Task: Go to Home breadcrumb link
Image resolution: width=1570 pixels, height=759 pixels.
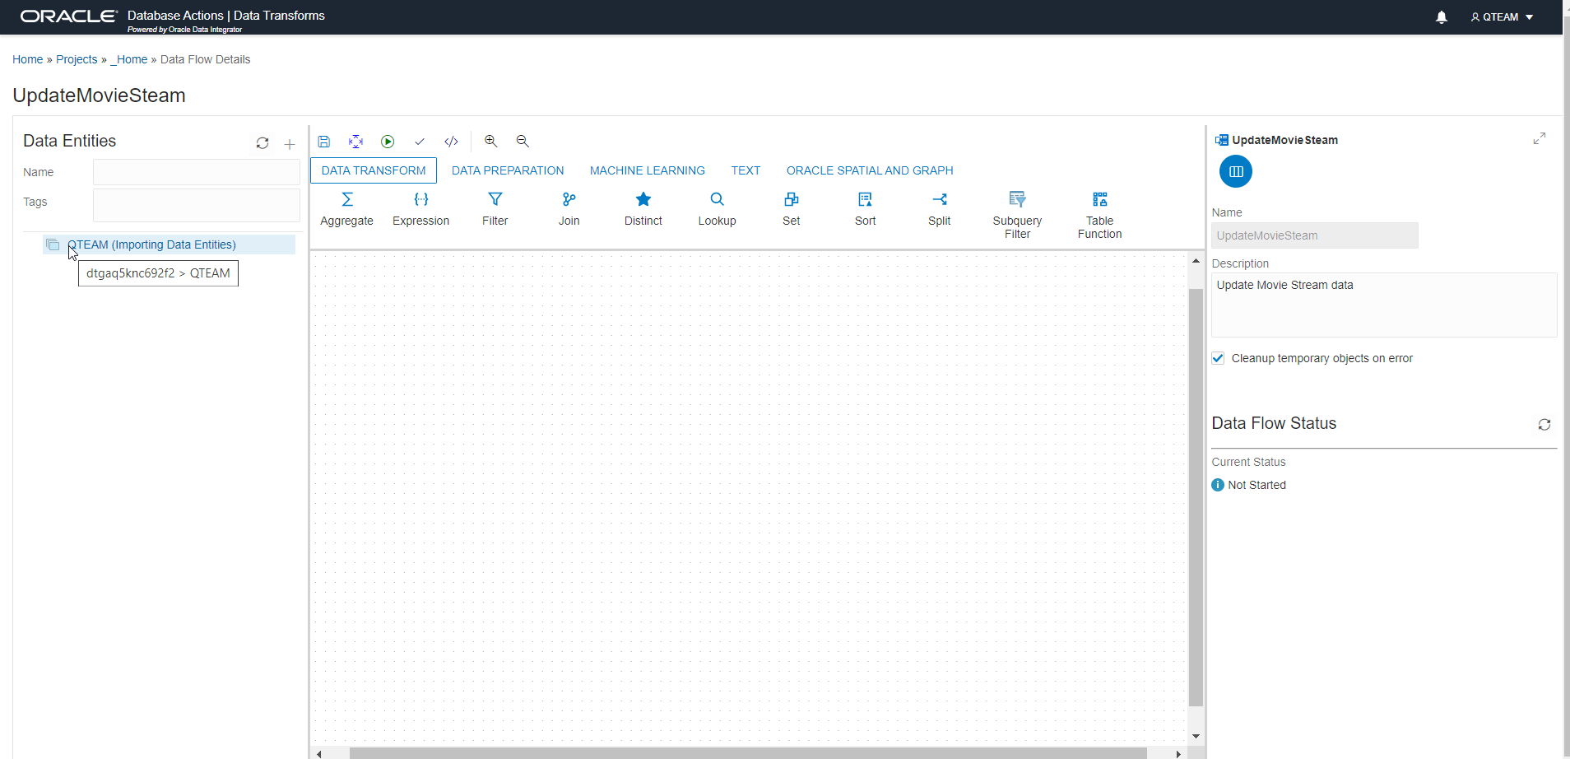Action: pos(28,59)
